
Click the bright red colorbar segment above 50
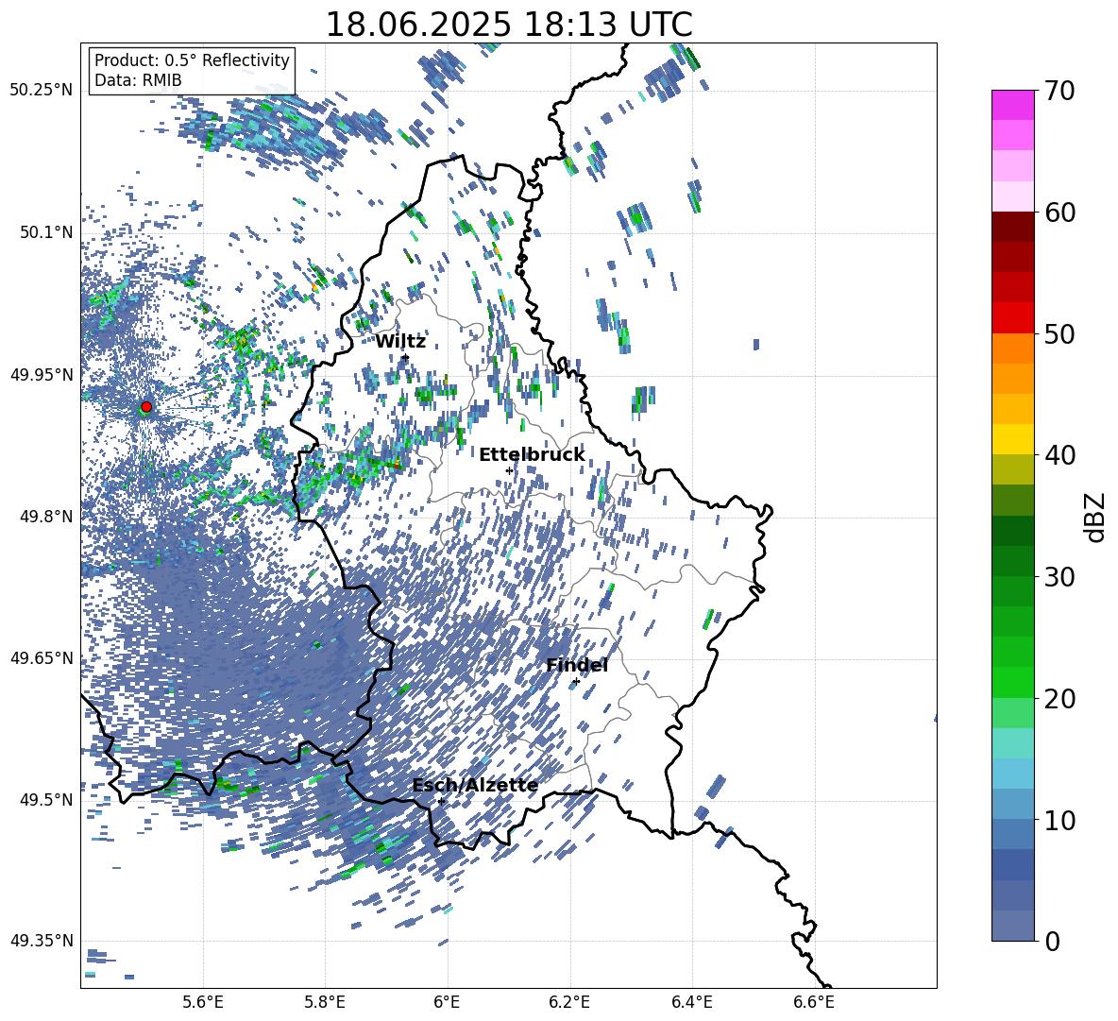pyautogui.click(x=1012, y=318)
